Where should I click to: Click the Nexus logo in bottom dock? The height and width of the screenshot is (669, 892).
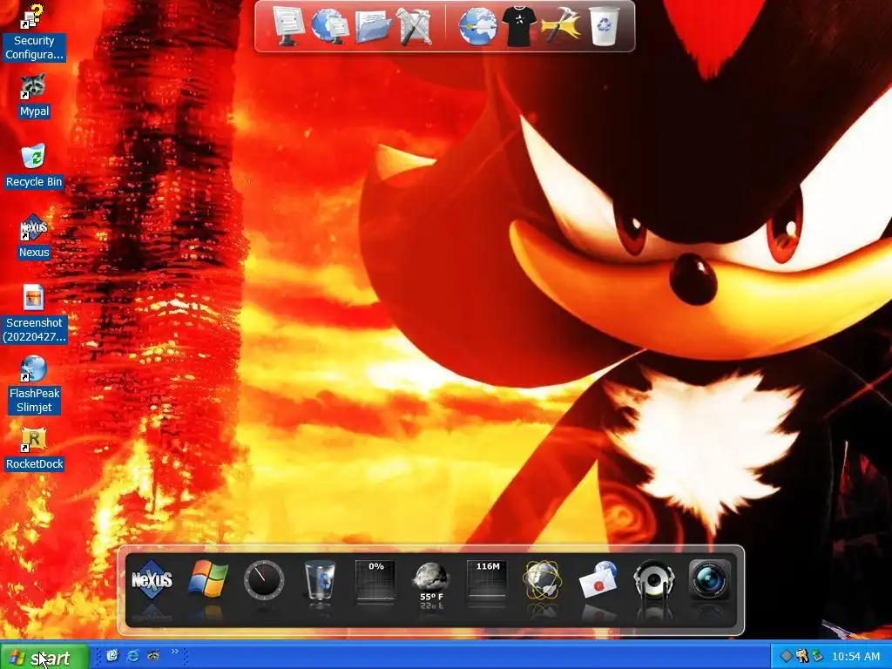click(x=152, y=579)
